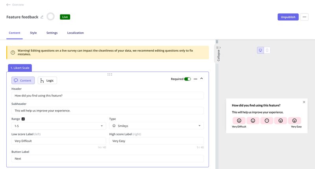
Task: Collapse the editor panel
Action: tap(219, 53)
